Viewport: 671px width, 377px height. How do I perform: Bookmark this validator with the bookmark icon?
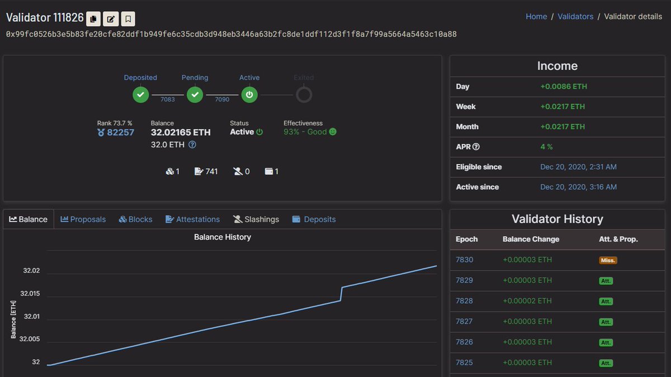pos(128,19)
